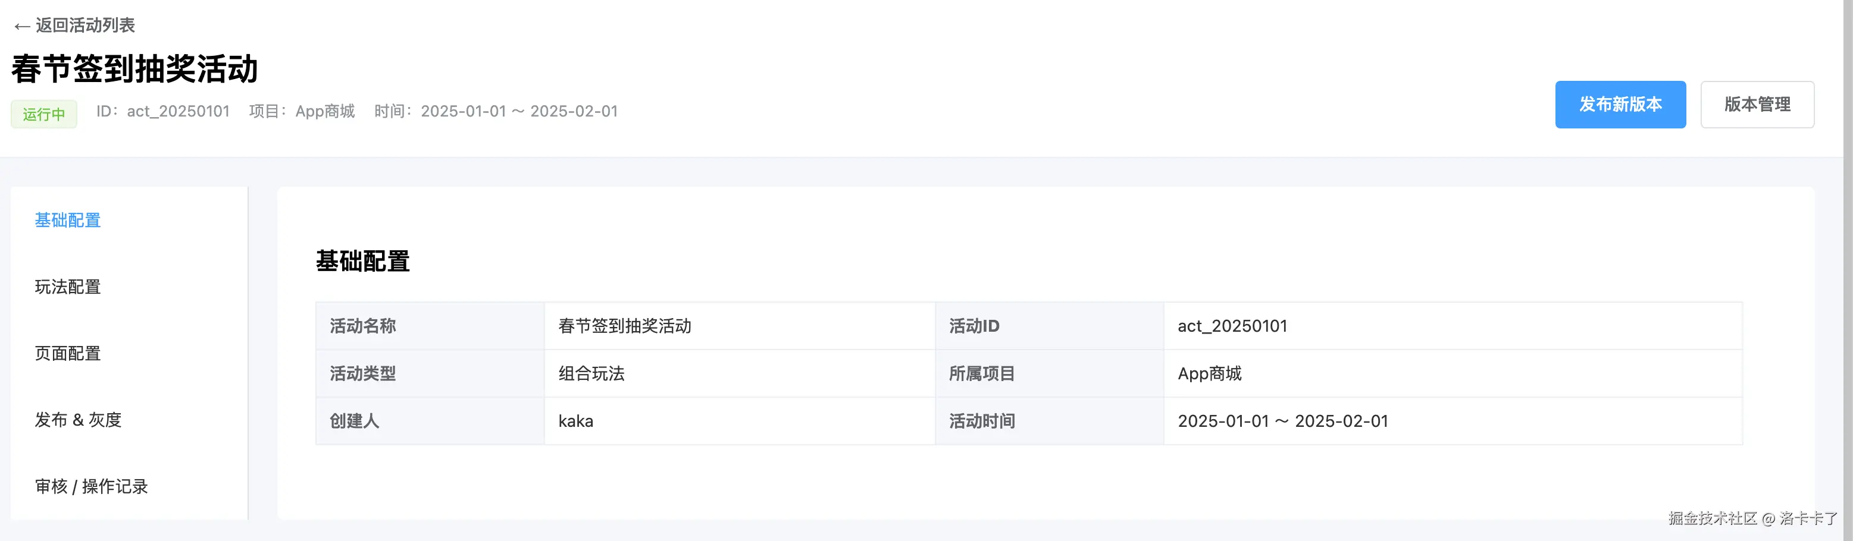Open the 基础配置 sidebar tab
The width and height of the screenshot is (1853, 541).
tap(68, 221)
